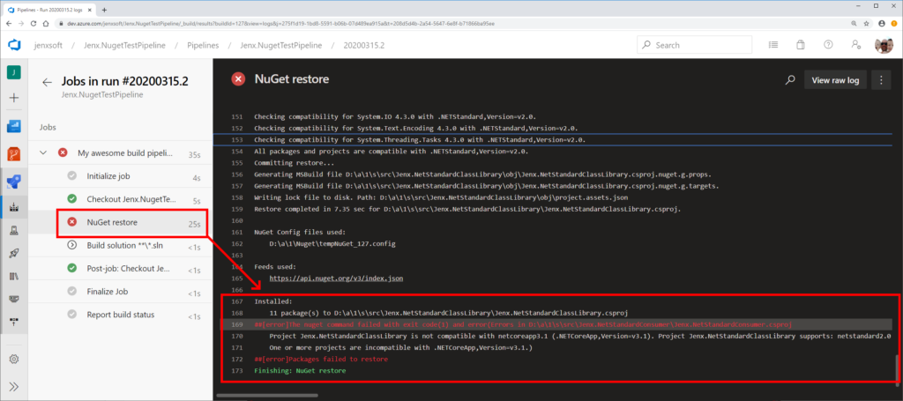Viewport: 903px width, 401px height.
Task: Click the 20200315.2 run breadcrumb
Action: (364, 45)
